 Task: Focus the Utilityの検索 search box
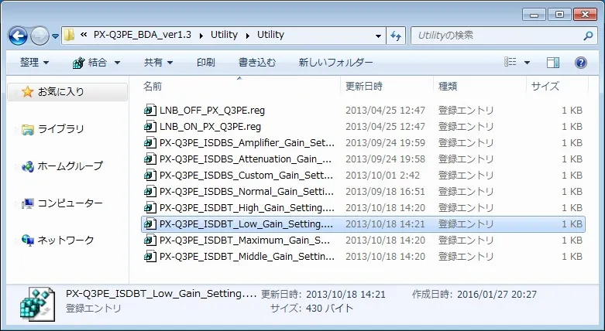pyautogui.click(x=498, y=36)
